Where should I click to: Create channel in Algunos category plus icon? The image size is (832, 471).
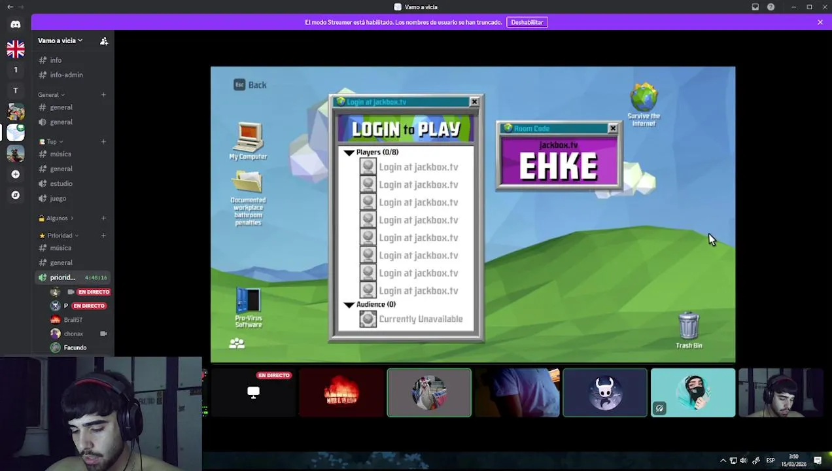pyautogui.click(x=103, y=218)
